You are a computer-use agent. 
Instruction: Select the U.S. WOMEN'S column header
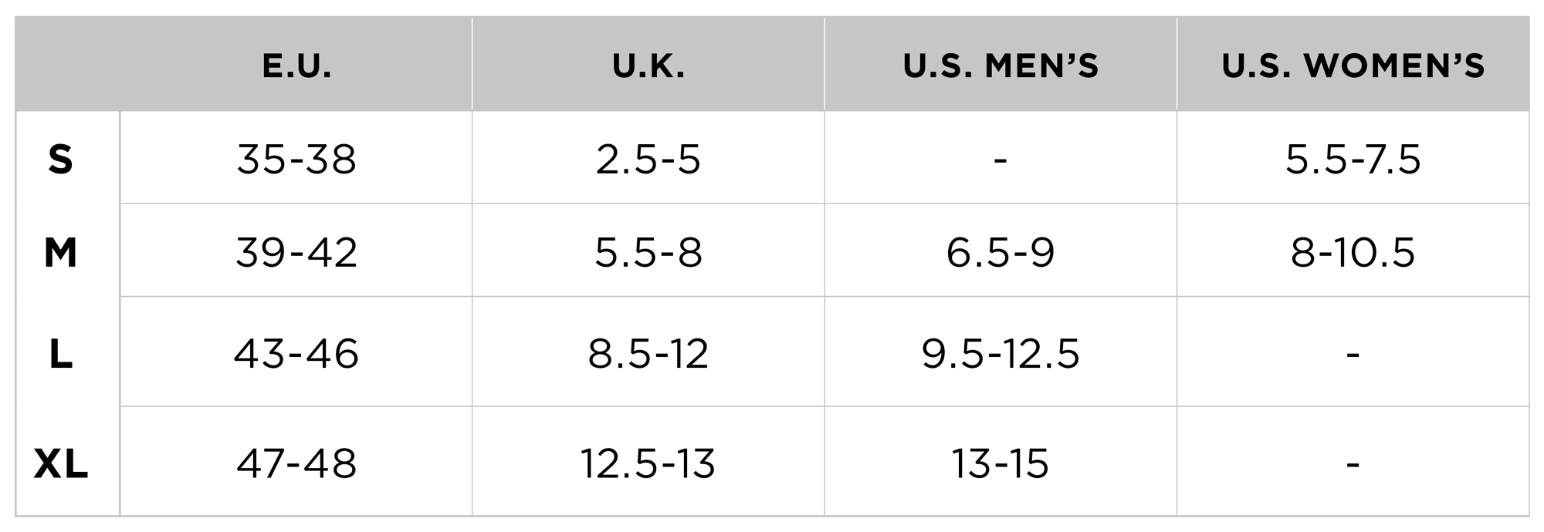(x=1353, y=66)
